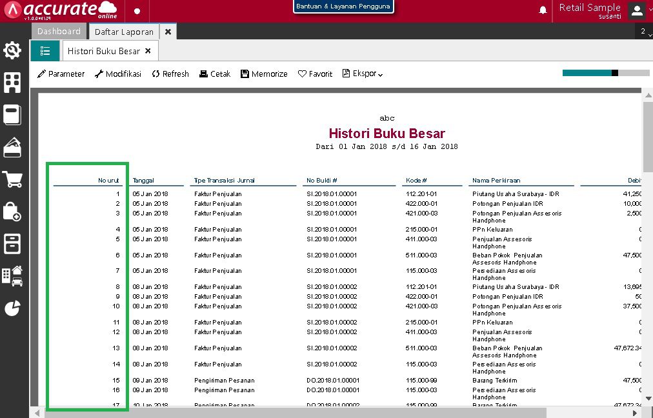Click the pie chart reports icon
Image resolution: width=653 pixels, height=418 pixels.
(13, 308)
